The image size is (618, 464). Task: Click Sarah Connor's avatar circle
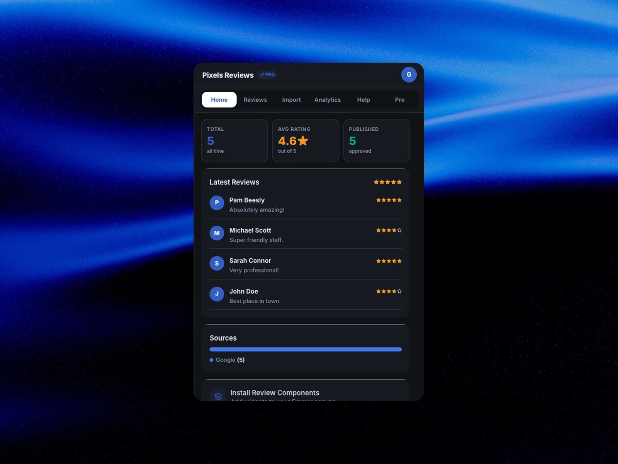click(x=217, y=263)
